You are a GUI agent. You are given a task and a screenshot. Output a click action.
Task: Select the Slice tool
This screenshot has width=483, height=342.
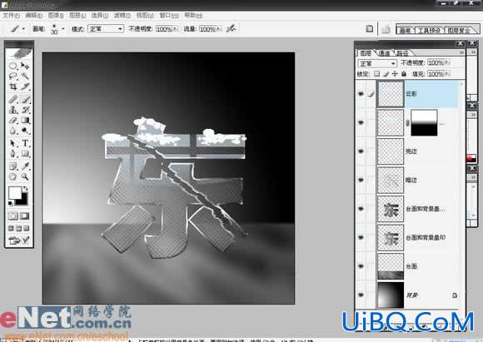(25, 87)
